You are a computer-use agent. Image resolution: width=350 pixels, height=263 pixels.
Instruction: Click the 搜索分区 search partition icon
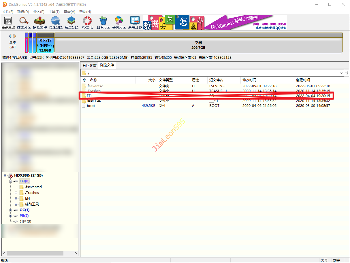pyautogui.click(x=24, y=22)
